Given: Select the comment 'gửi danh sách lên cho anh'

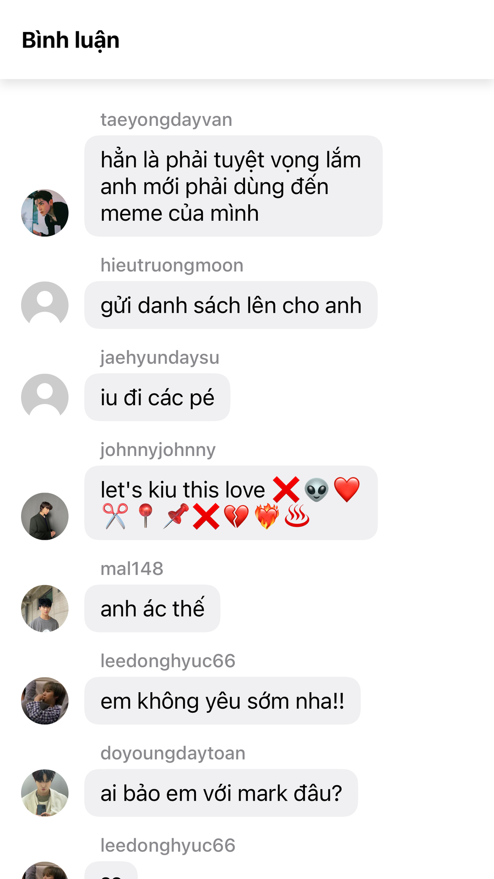Looking at the screenshot, I should coord(231,305).
